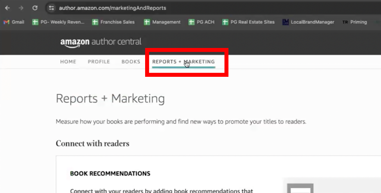Select the REPORTS + MARKETING tab
Screen dimensions: 381x193
pyautogui.click(x=183, y=62)
